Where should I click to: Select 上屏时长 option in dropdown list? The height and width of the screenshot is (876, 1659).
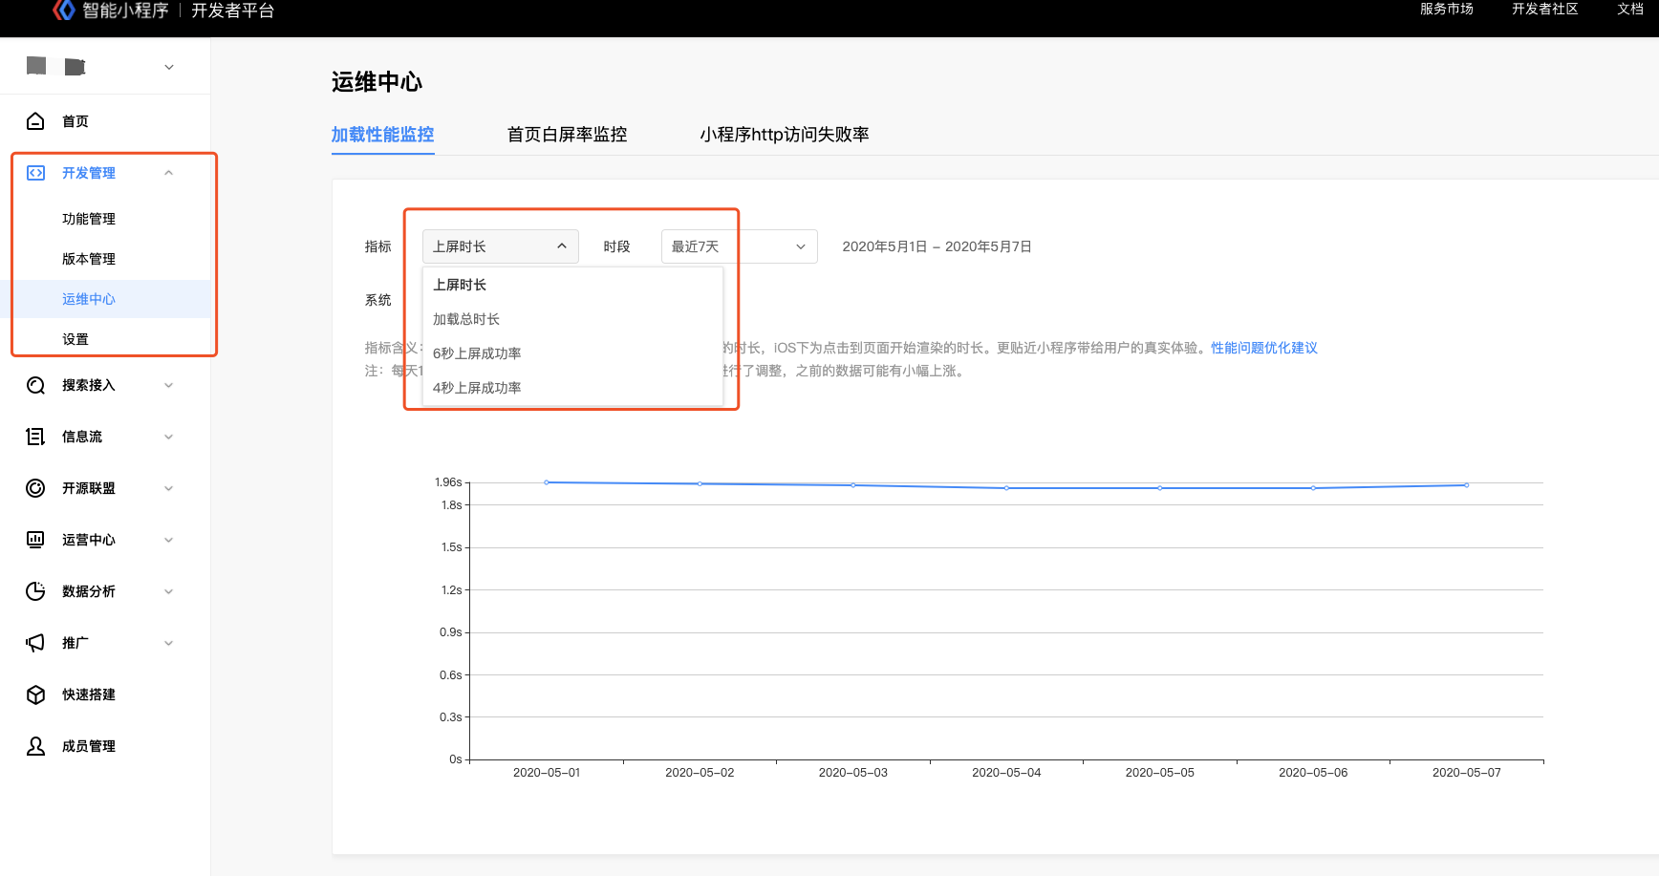pos(572,285)
